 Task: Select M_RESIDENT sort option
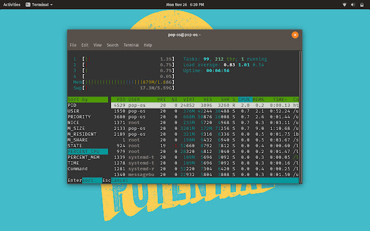(88, 134)
